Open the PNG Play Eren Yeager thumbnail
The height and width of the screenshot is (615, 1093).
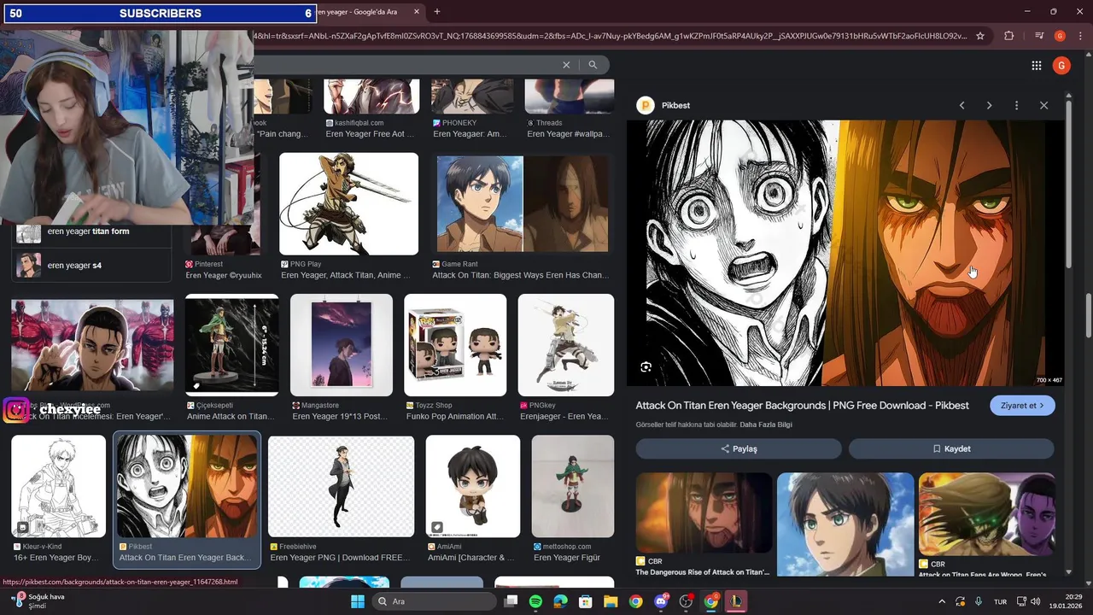point(348,204)
